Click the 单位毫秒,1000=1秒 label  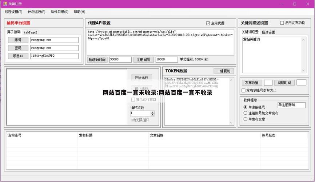(x=194, y=59)
